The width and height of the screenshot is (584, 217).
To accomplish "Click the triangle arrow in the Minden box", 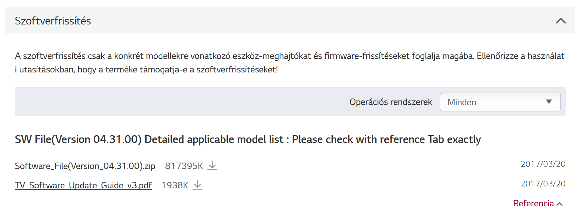I will [549, 102].
